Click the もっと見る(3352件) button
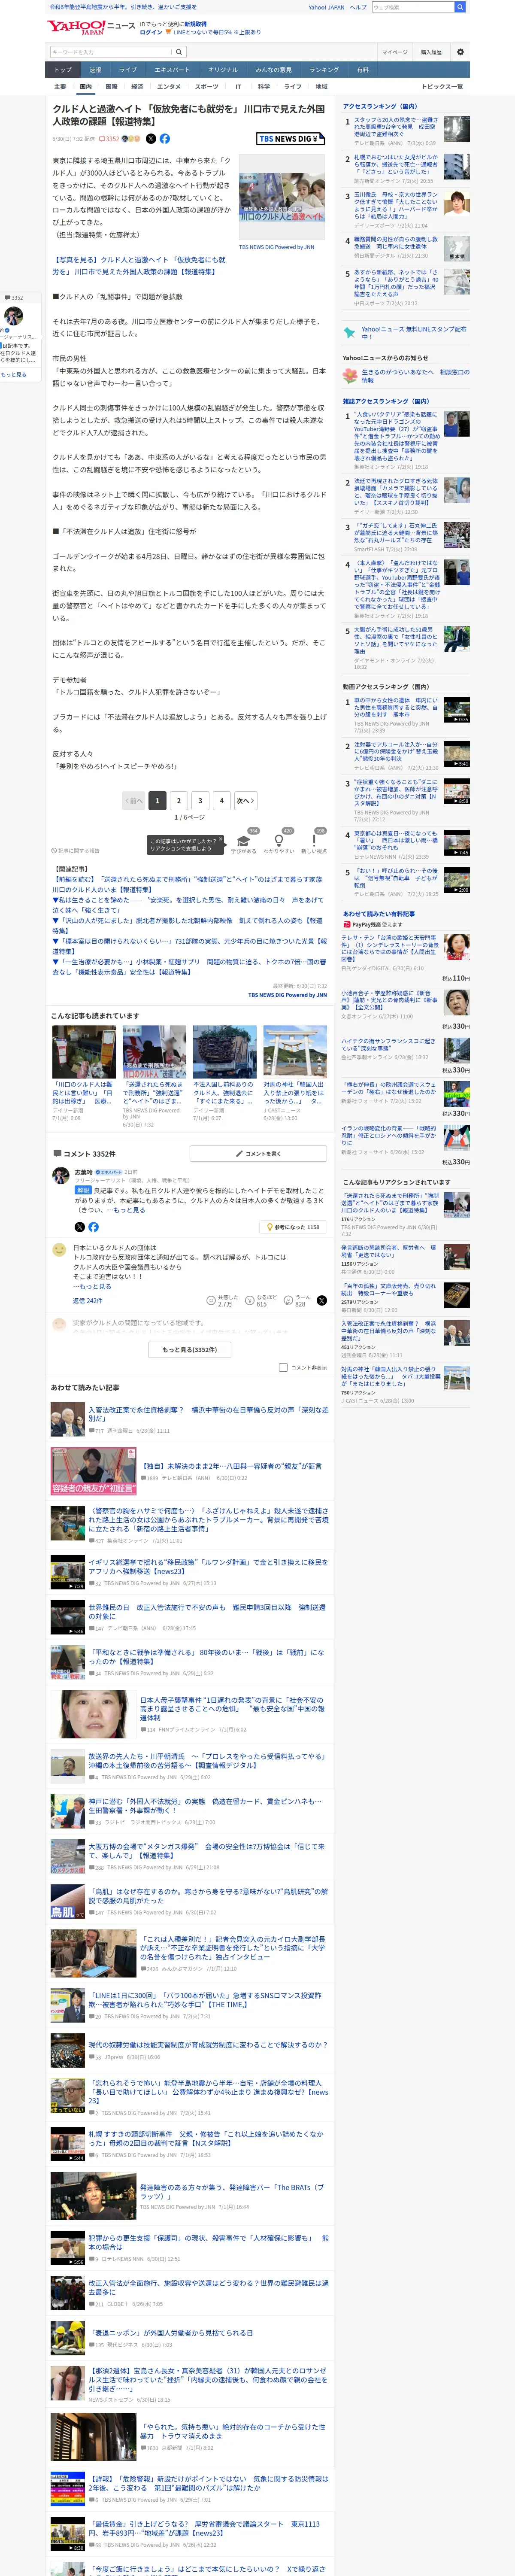515x2576 pixels. click(190, 1349)
